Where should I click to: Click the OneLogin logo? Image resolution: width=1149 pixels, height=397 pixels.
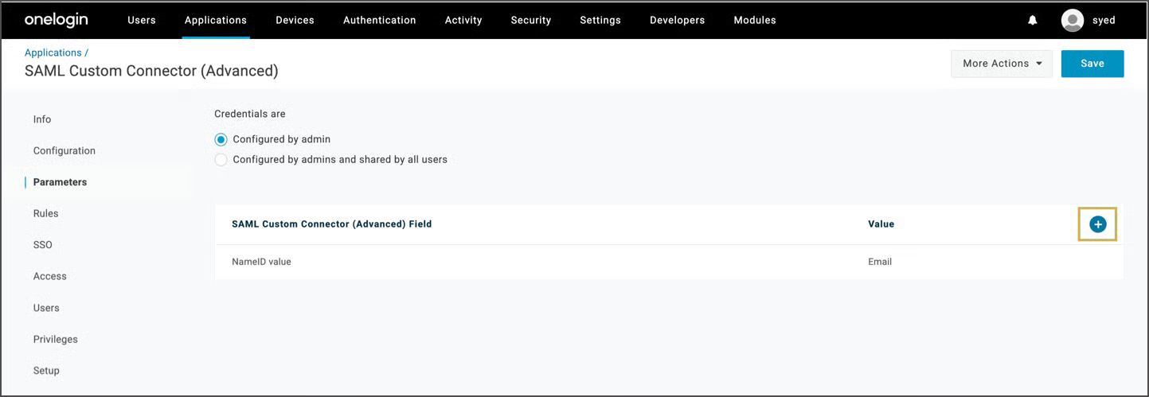(56, 20)
